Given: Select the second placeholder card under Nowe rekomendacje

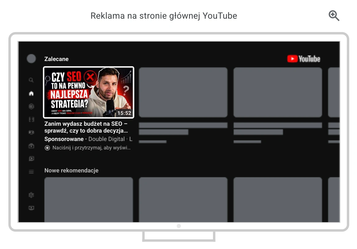Looking at the screenshot, I should (x=183, y=200).
